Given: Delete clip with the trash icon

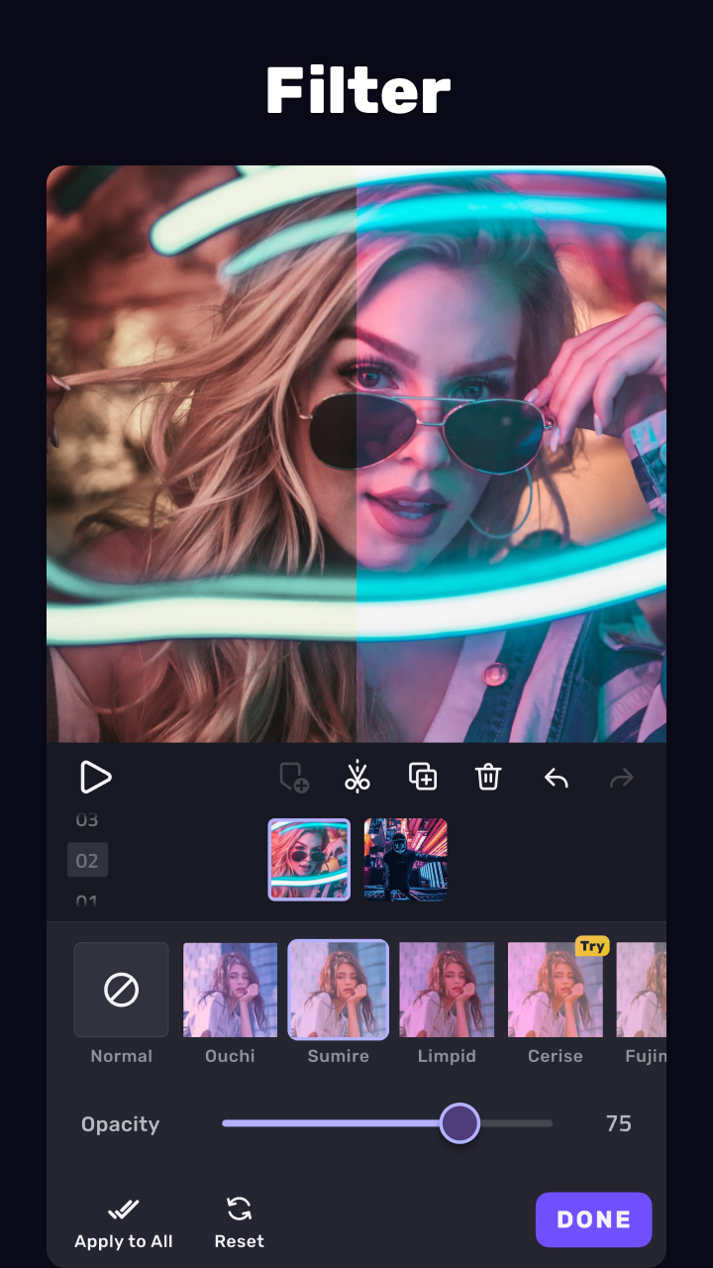Looking at the screenshot, I should pyautogui.click(x=488, y=777).
